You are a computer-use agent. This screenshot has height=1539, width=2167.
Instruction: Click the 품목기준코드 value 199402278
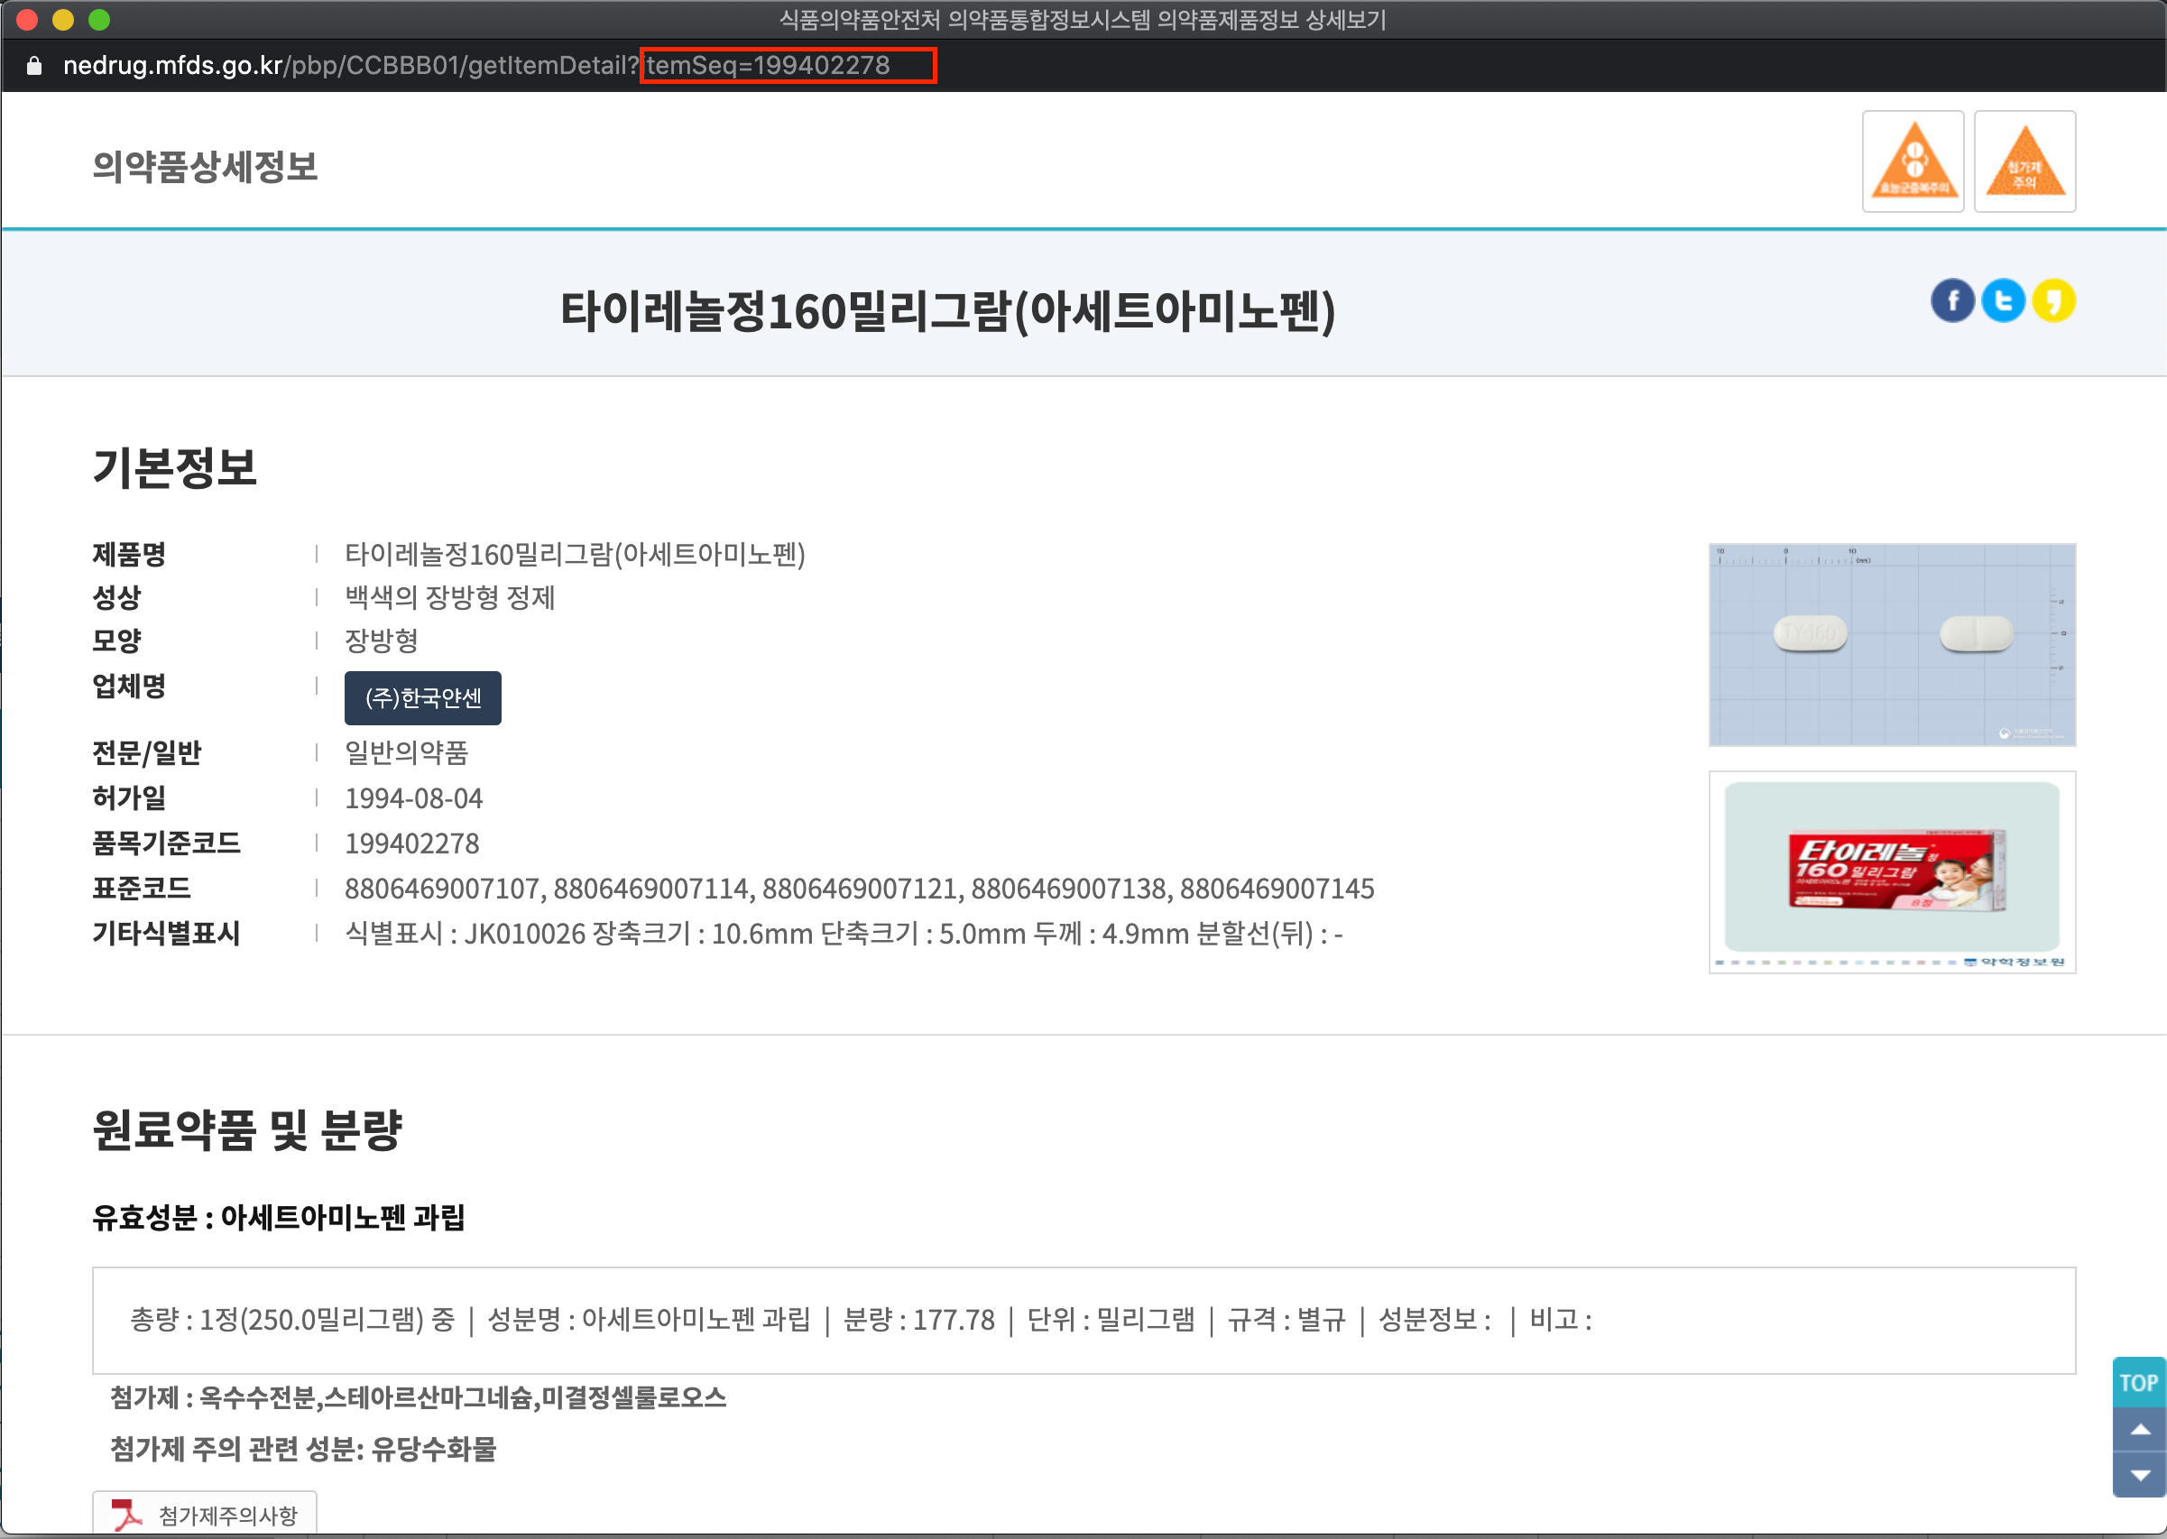(412, 843)
